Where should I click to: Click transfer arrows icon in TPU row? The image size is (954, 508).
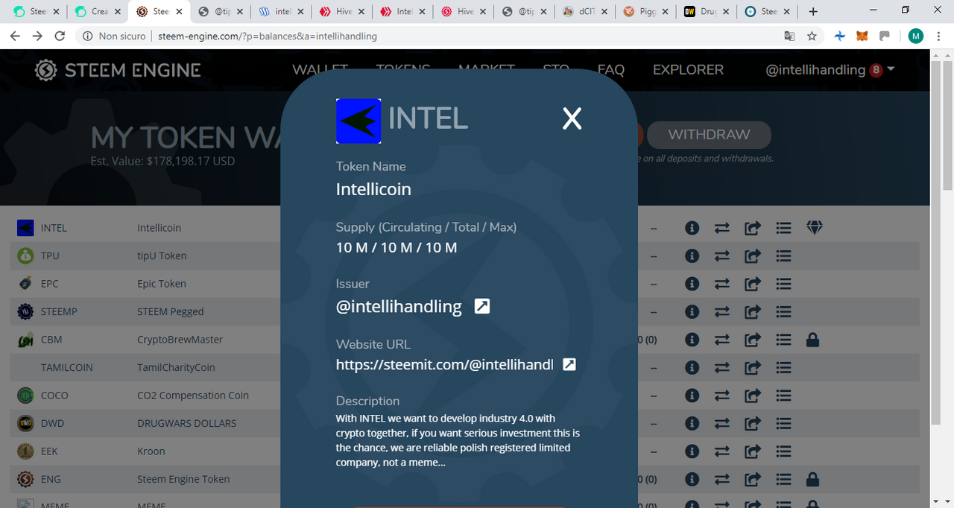pos(722,255)
